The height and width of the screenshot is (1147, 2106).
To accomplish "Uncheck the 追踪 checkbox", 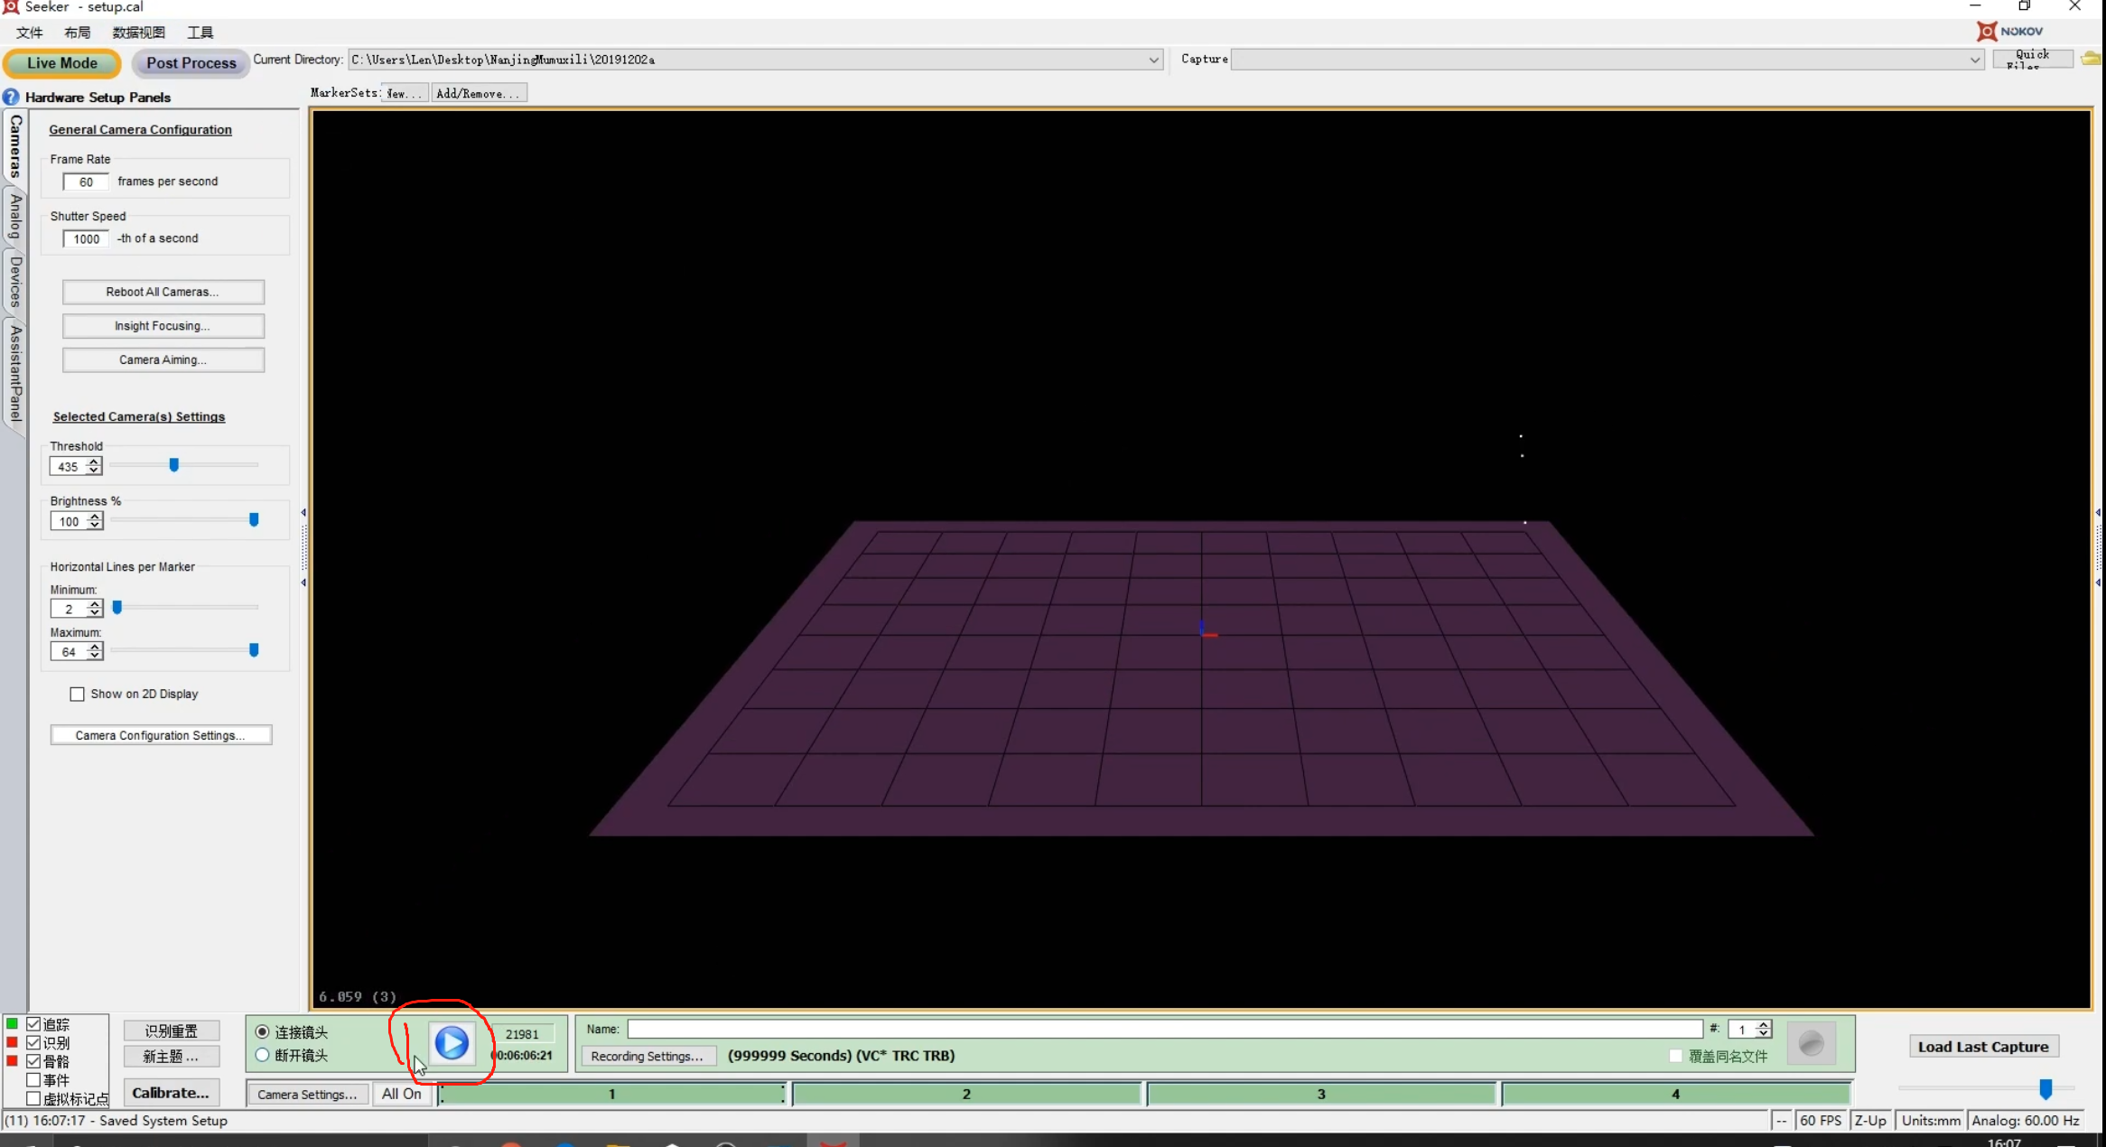I will coord(33,1023).
